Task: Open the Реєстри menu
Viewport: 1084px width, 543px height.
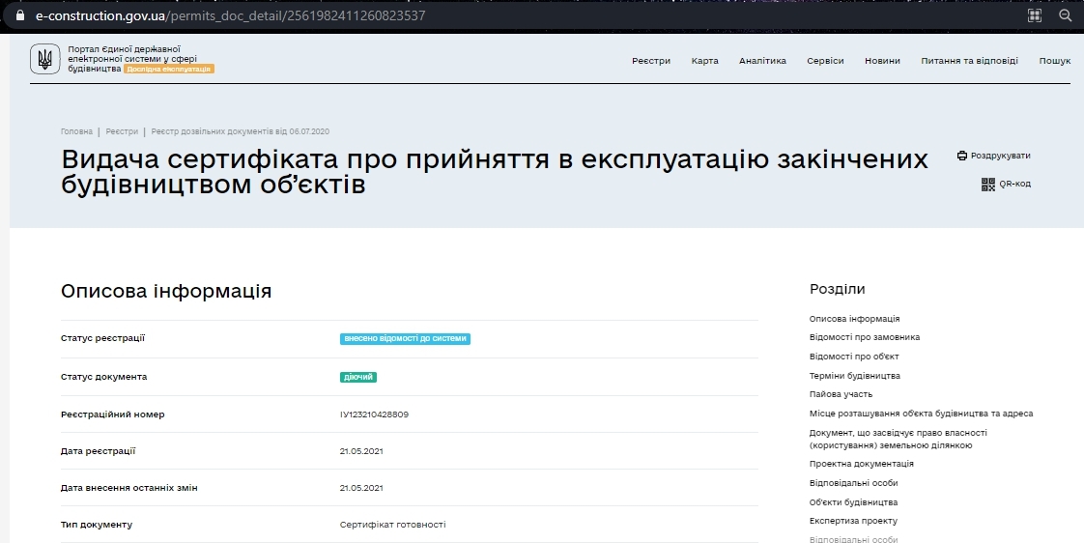Action: click(651, 61)
